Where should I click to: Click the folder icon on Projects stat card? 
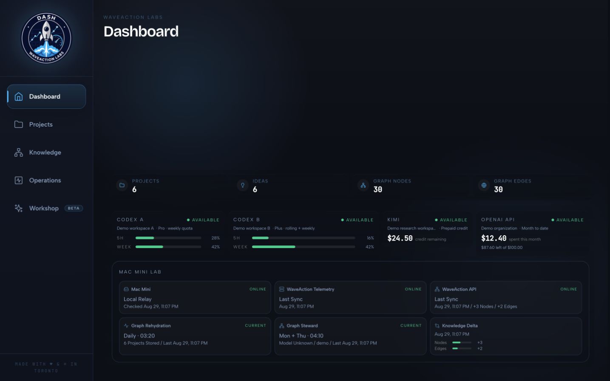[x=122, y=185]
